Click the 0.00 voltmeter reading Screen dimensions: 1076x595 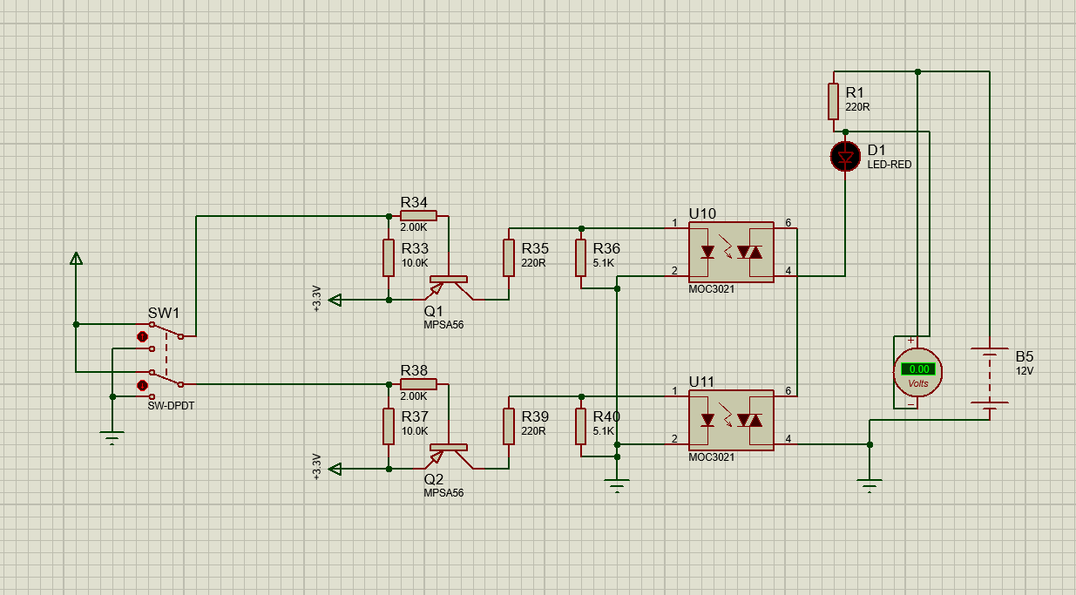[918, 368]
